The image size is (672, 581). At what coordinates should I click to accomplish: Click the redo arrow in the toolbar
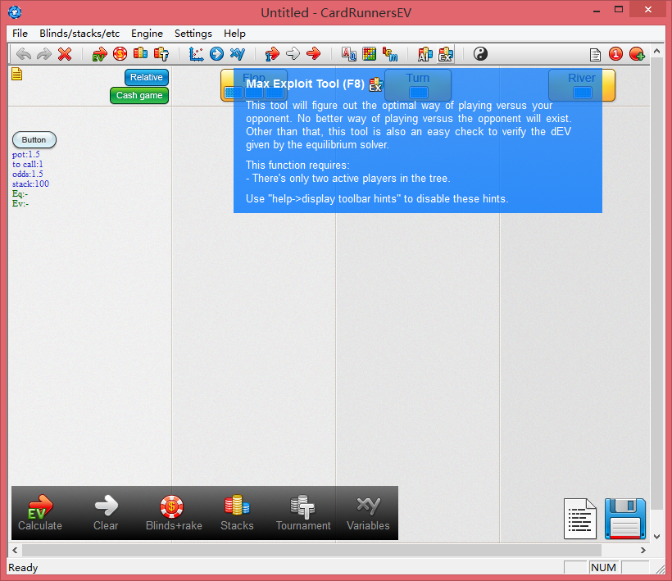(x=44, y=54)
